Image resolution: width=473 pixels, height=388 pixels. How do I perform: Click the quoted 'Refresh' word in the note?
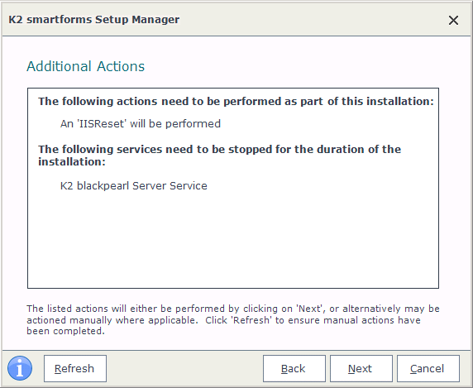coord(251,320)
